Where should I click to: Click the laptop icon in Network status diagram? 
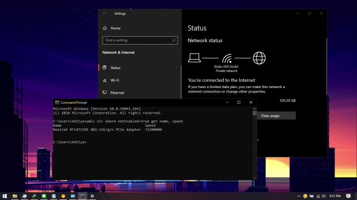point(194,58)
